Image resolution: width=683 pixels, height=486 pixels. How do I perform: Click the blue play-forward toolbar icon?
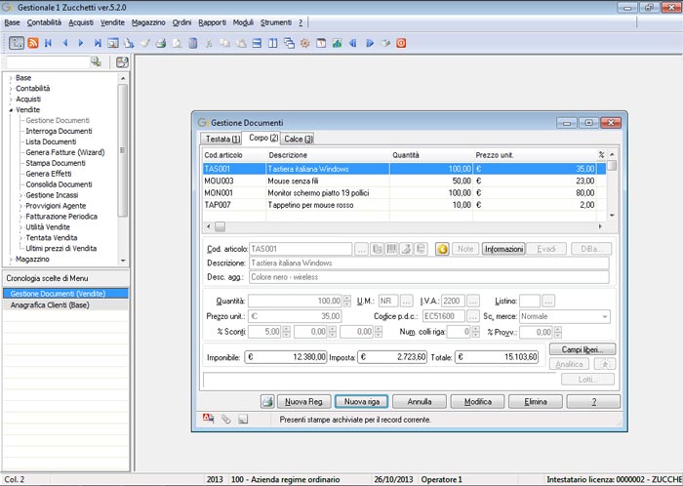tap(370, 43)
